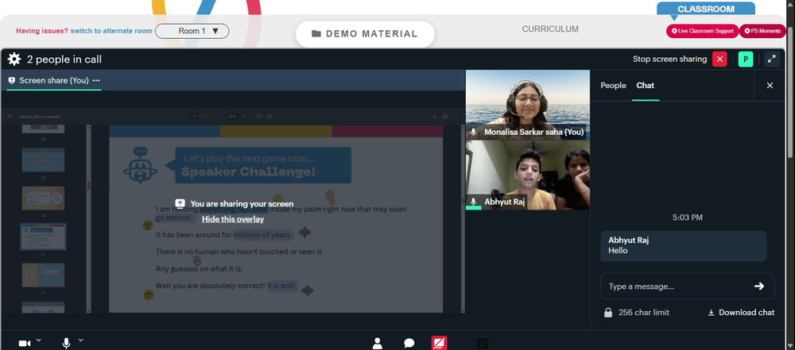795x350 pixels.
Task: Open the PDF viewer more-options menu
Action: (x=456, y=117)
